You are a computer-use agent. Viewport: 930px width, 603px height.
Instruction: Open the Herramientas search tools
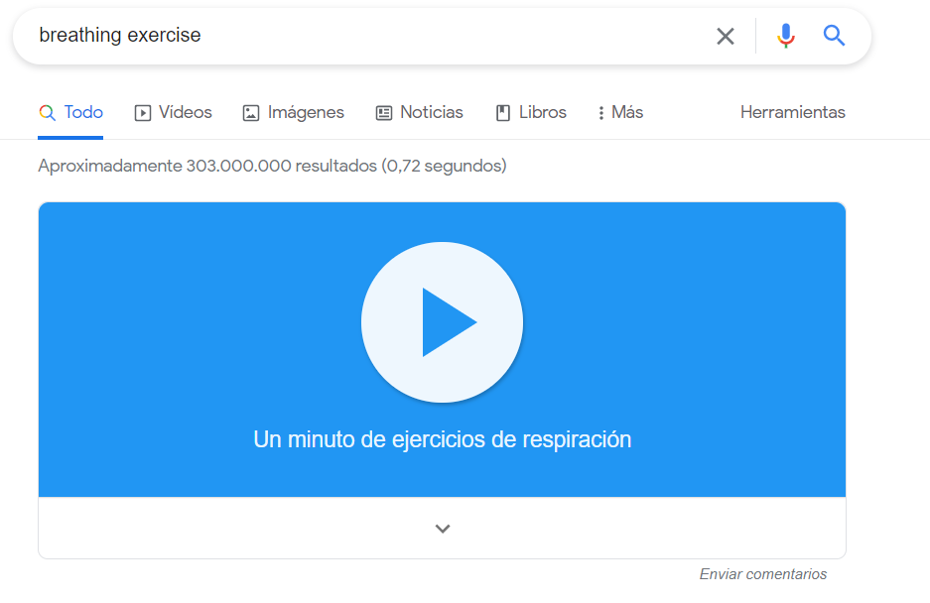[792, 113]
